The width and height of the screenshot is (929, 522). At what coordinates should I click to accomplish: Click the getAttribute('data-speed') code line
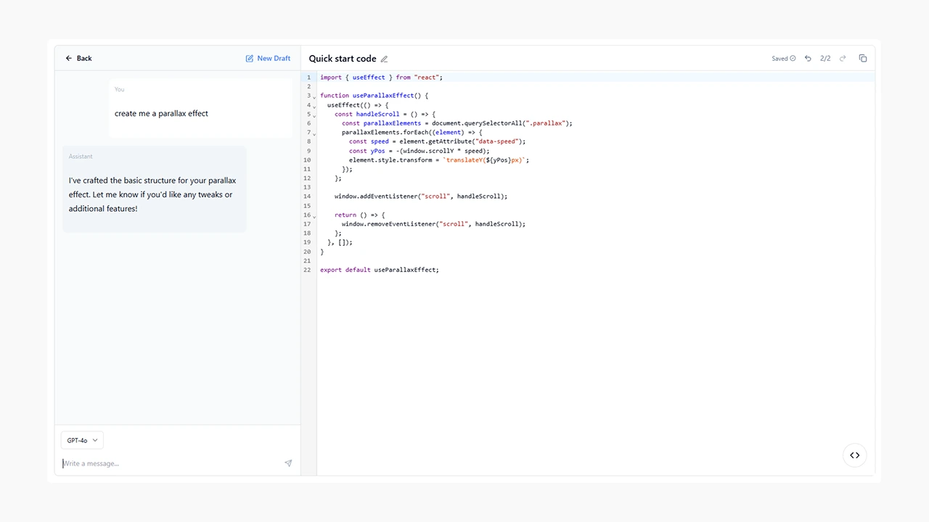click(x=437, y=141)
